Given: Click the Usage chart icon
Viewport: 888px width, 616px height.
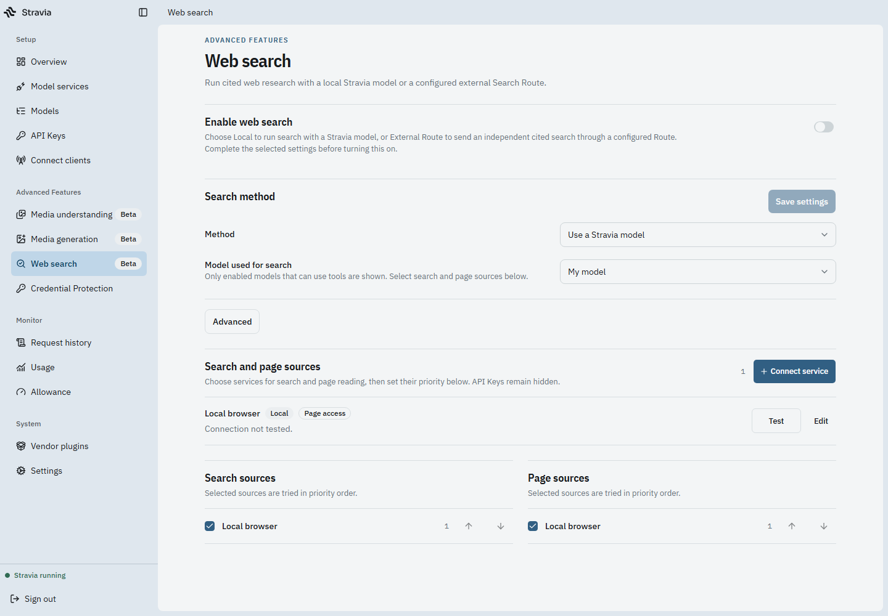Looking at the screenshot, I should 21,367.
